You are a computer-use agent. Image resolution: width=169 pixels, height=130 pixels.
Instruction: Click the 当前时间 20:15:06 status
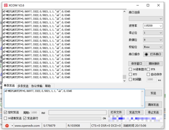pos(135,126)
